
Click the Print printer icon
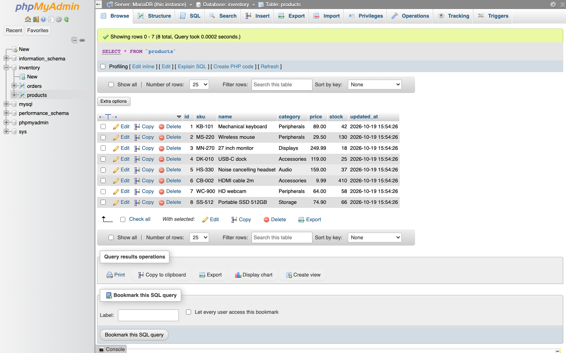click(x=110, y=275)
